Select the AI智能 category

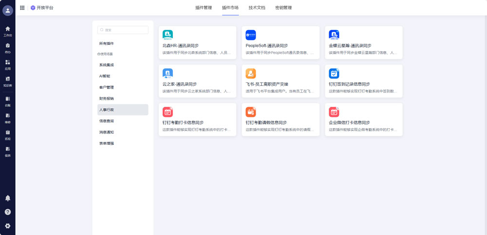(105, 76)
